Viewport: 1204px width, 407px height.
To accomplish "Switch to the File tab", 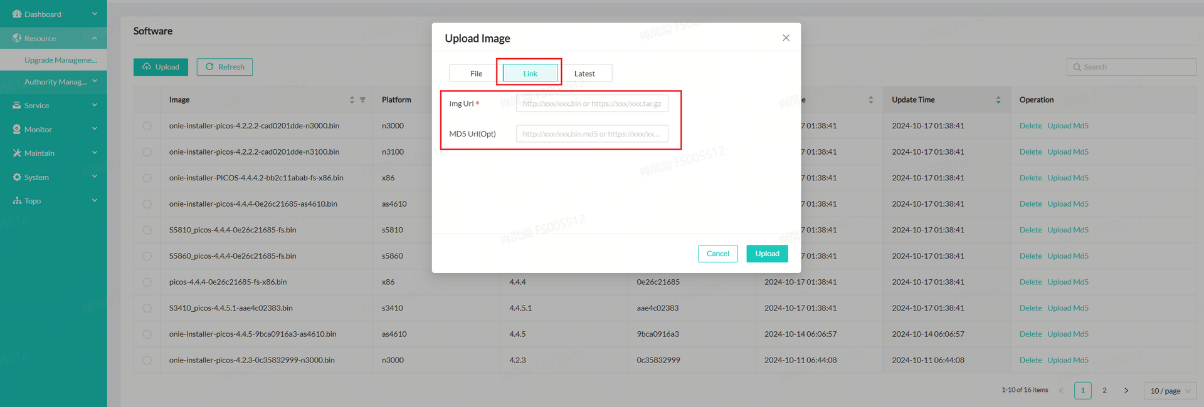I will click(476, 74).
